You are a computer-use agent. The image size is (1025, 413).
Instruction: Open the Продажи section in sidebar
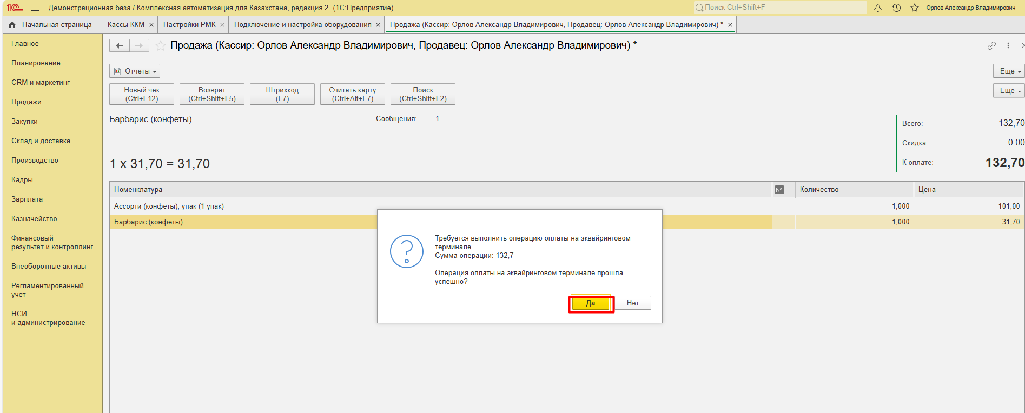(27, 102)
